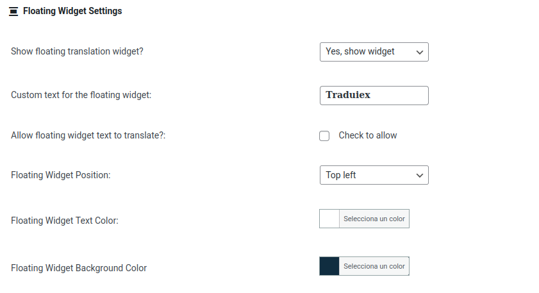Screen dimensions: 539x293
Task: Click the 'Show floating translation widget?' label
Action: pyautogui.click(x=77, y=51)
